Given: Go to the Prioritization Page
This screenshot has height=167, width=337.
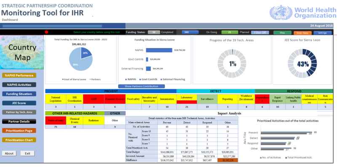Looking at the screenshot, I should coord(19,131).
